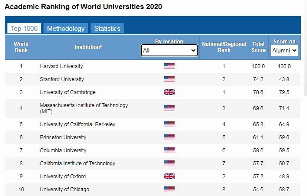This screenshot has height=196, width=307.
Task: Click Caltech's national rank 7
Action: click(x=224, y=163)
